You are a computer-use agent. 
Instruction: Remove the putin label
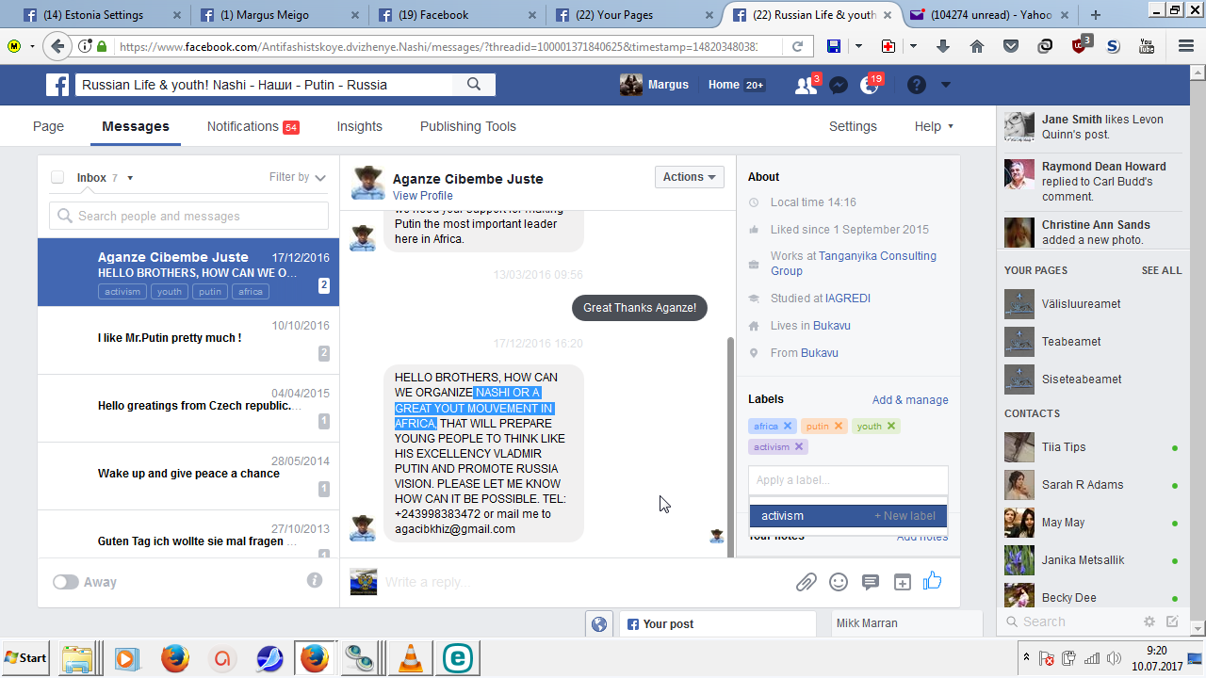tap(839, 426)
